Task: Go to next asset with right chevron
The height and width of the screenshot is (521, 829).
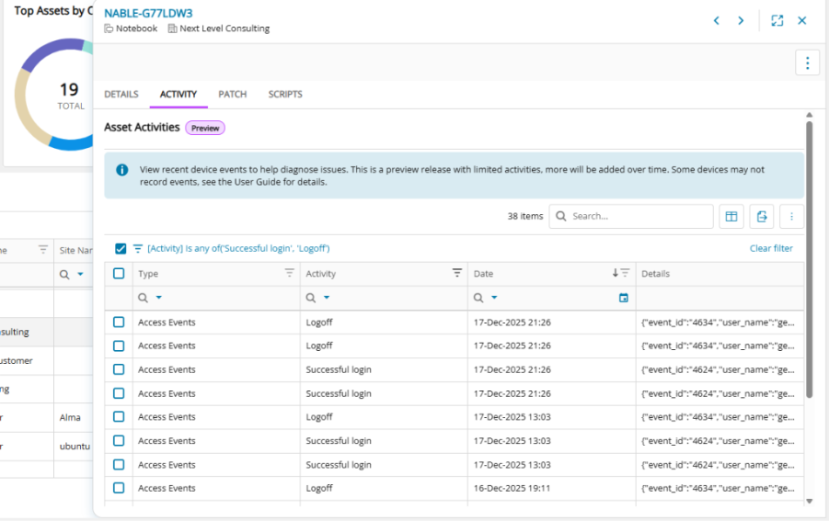Action: coord(741,21)
